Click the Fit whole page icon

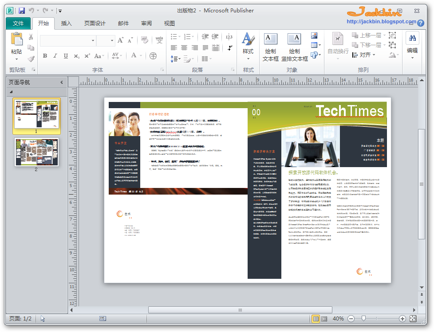413,318
